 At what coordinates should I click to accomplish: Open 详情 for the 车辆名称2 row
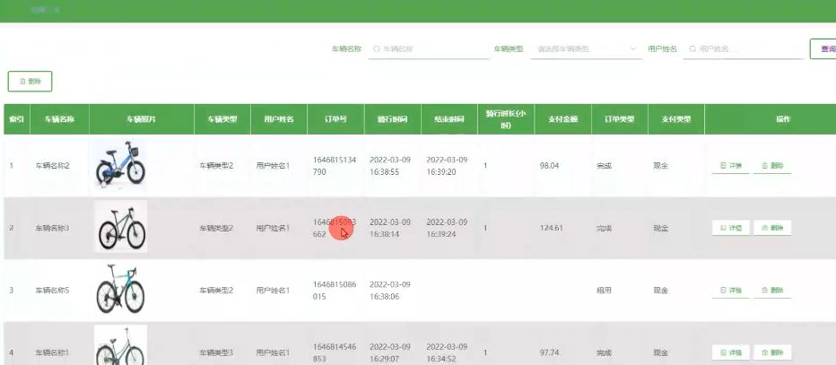tap(731, 166)
